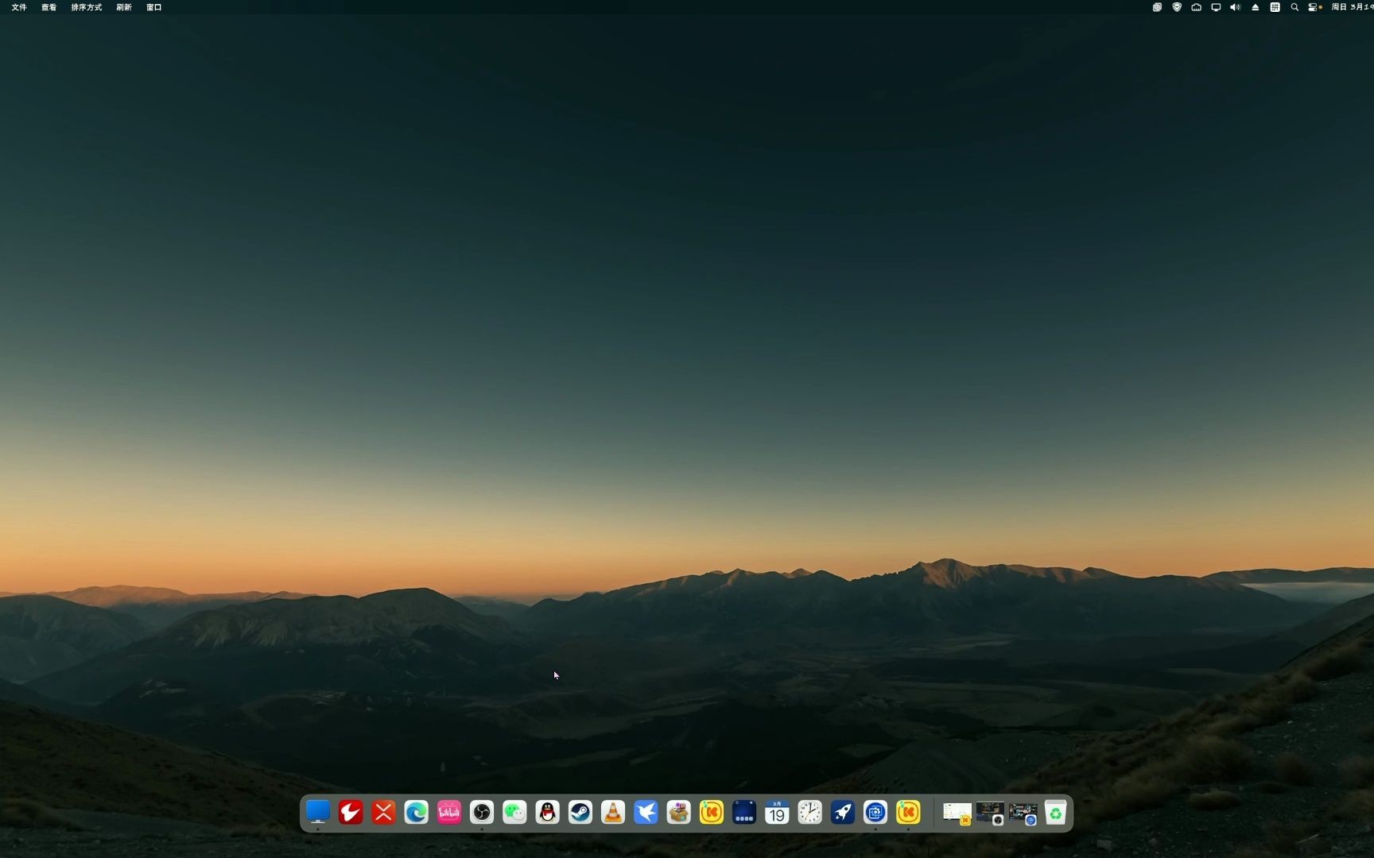
Task: Switch input method via the 拼 icon
Action: (1274, 7)
